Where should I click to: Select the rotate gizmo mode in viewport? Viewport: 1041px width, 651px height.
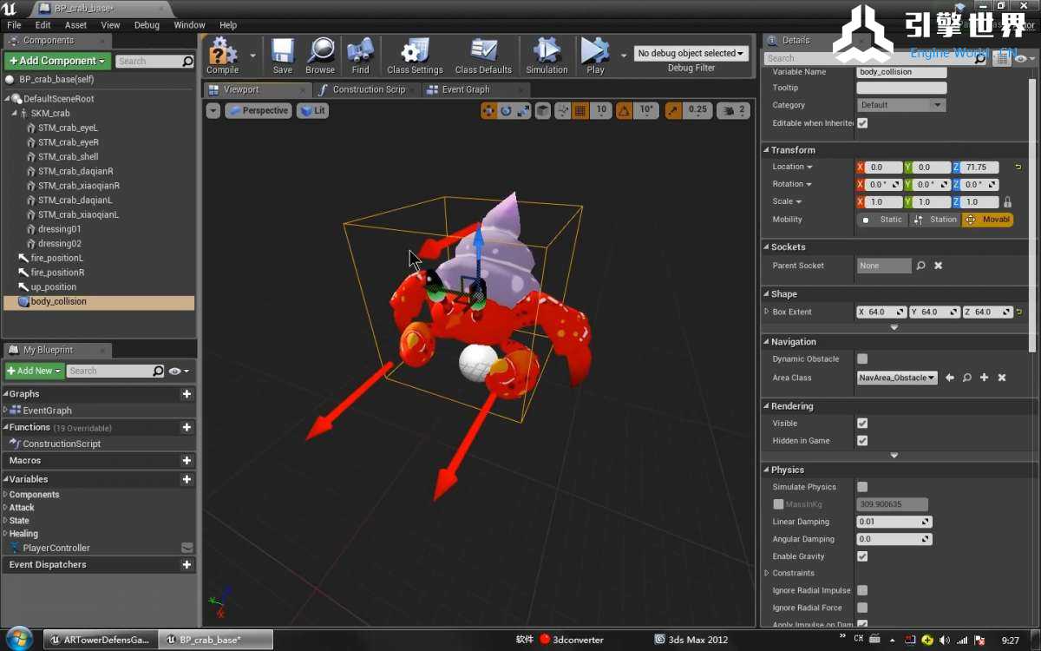506,110
